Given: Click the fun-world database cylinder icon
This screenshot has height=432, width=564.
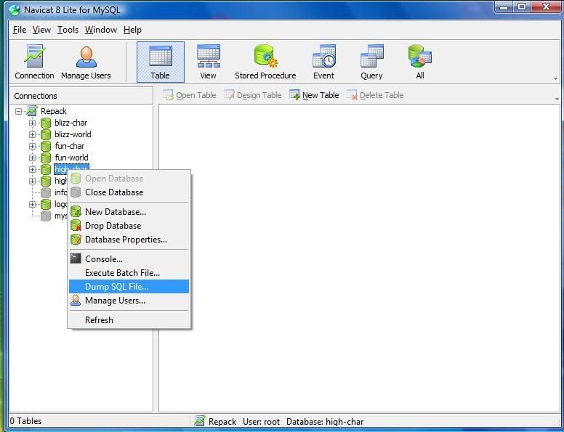Looking at the screenshot, I should (46, 158).
